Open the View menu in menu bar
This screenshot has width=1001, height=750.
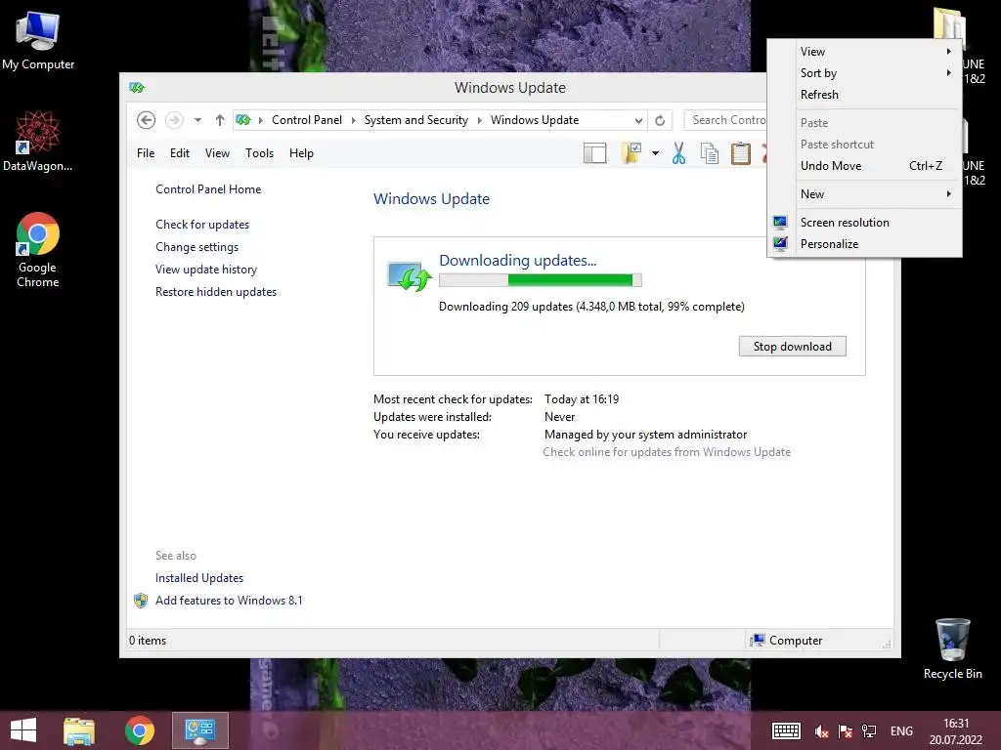tap(217, 153)
